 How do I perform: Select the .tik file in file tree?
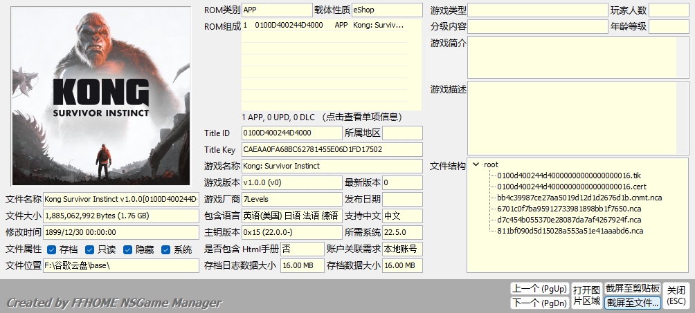[569, 176]
